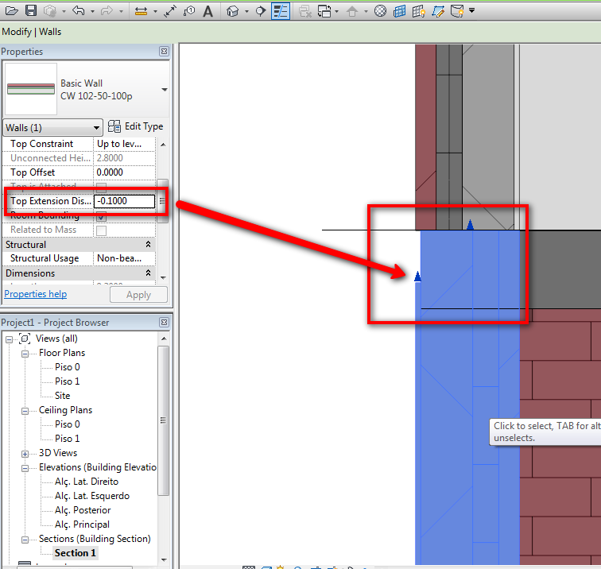Click the Properties help link
This screenshot has height=569, width=601.
pos(35,294)
